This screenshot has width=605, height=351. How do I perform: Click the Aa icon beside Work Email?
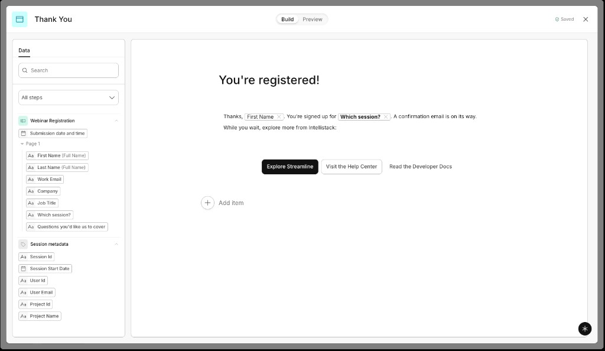(31, 180)
